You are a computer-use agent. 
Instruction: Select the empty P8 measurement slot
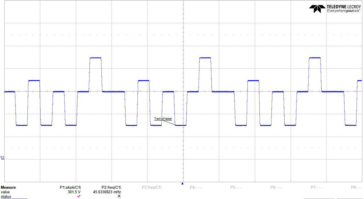tap(357, 187)
